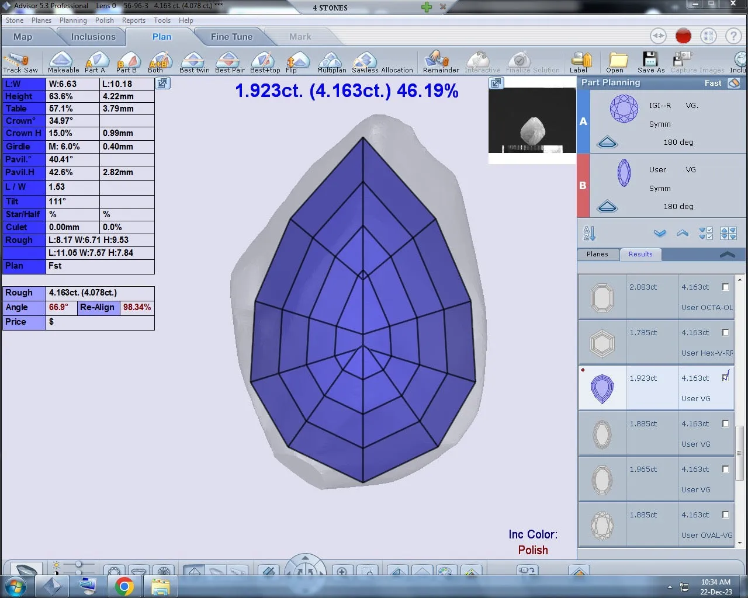Select Part B marquise diamond row

(662, 186)
